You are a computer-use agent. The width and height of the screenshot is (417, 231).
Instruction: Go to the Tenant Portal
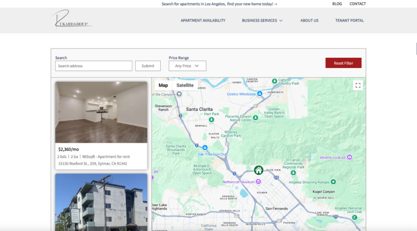pos(349,20)
